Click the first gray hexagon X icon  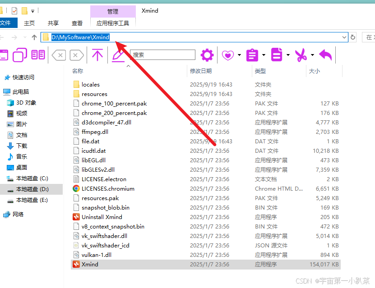coord(59,55)
